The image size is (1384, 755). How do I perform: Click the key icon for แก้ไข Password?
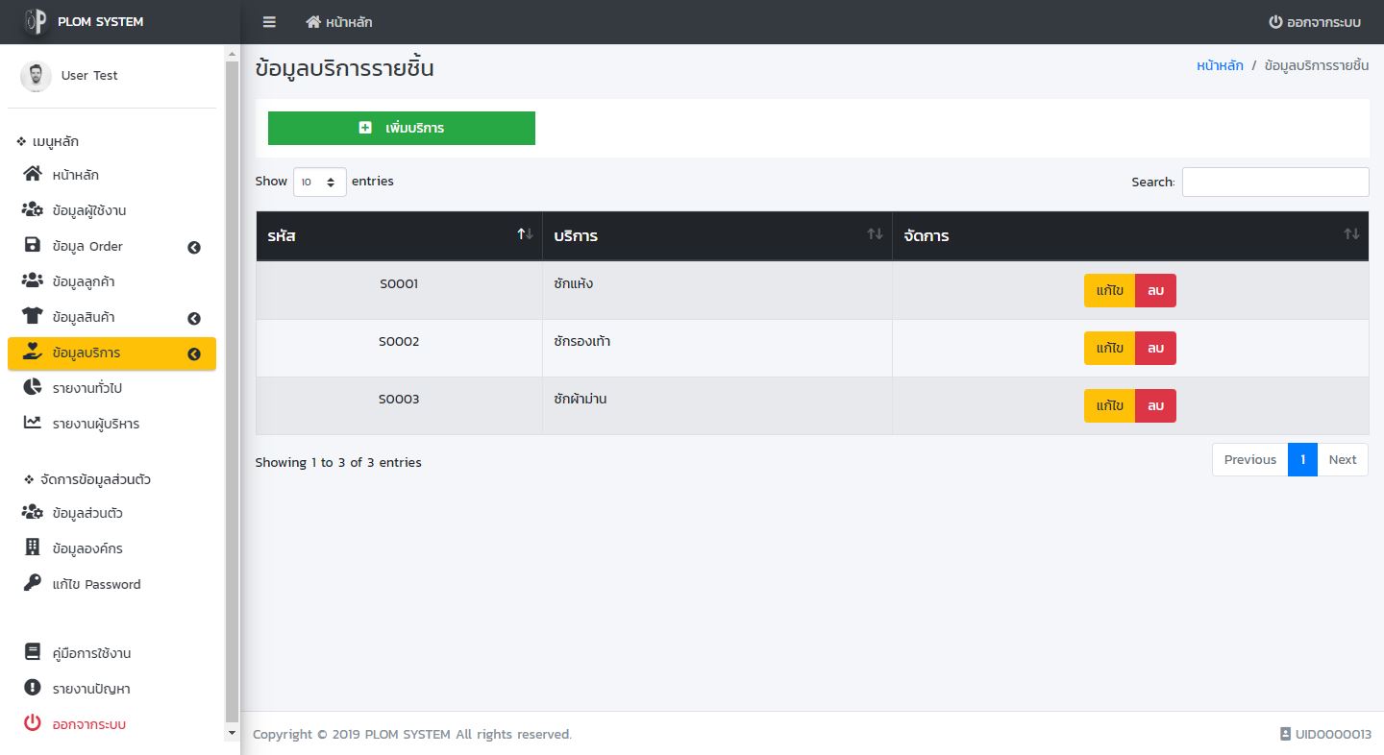click(33, 584)
